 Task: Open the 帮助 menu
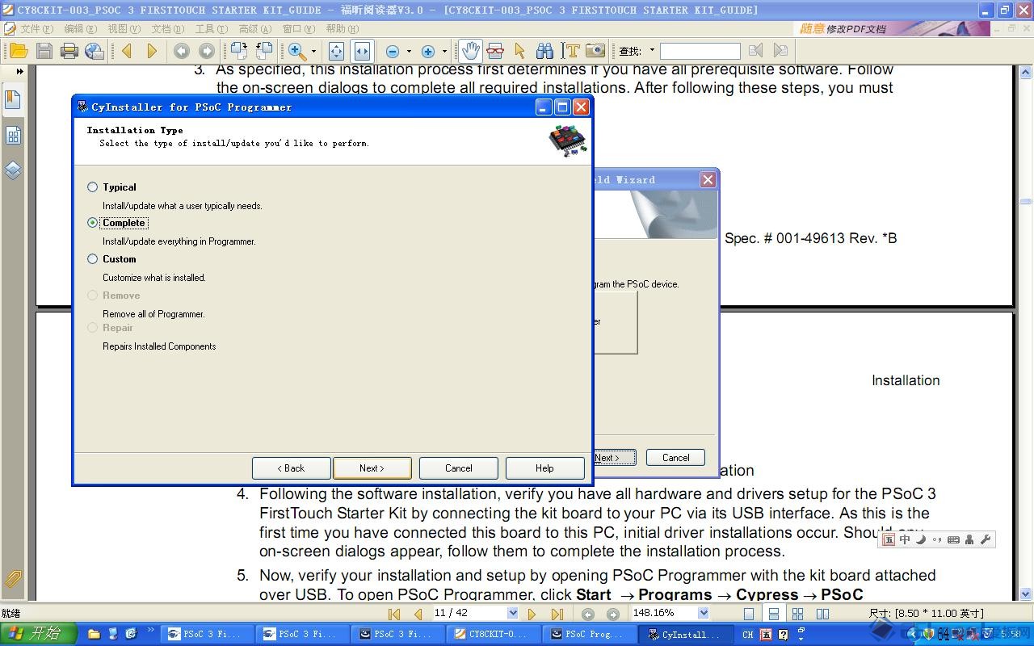pyautogui.click(x=342, y=28)
